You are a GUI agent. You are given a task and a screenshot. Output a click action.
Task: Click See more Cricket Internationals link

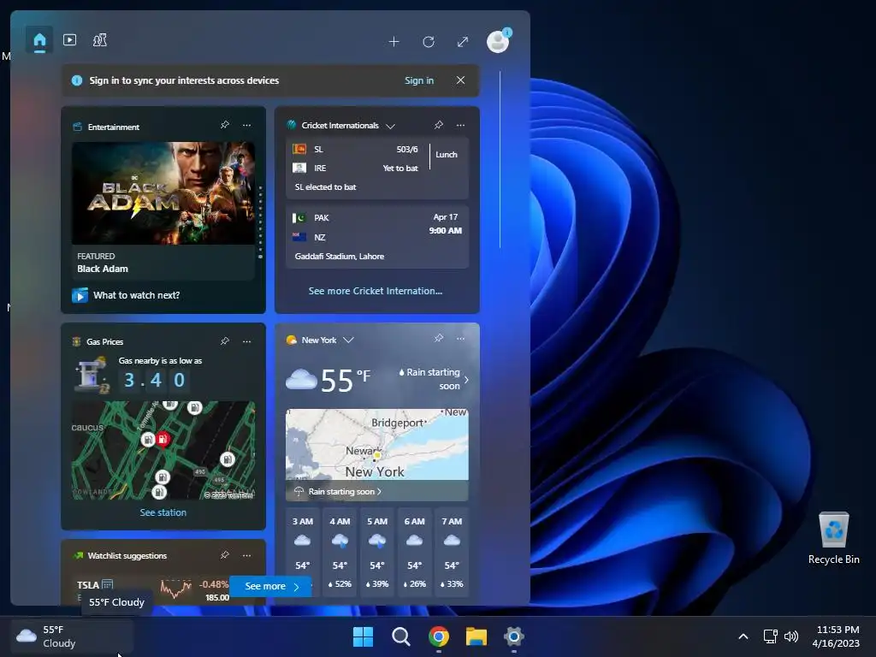[x=376, y=291]
